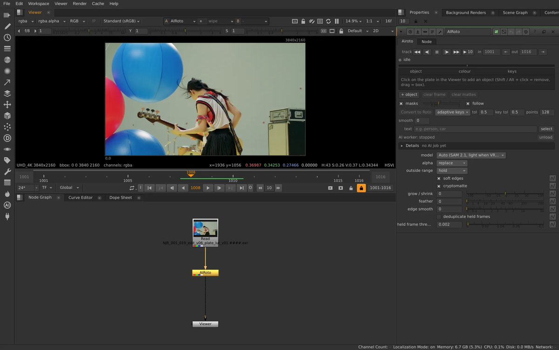
Task: Select the AIRoto node in node graph
Action: tap(205, 273)
